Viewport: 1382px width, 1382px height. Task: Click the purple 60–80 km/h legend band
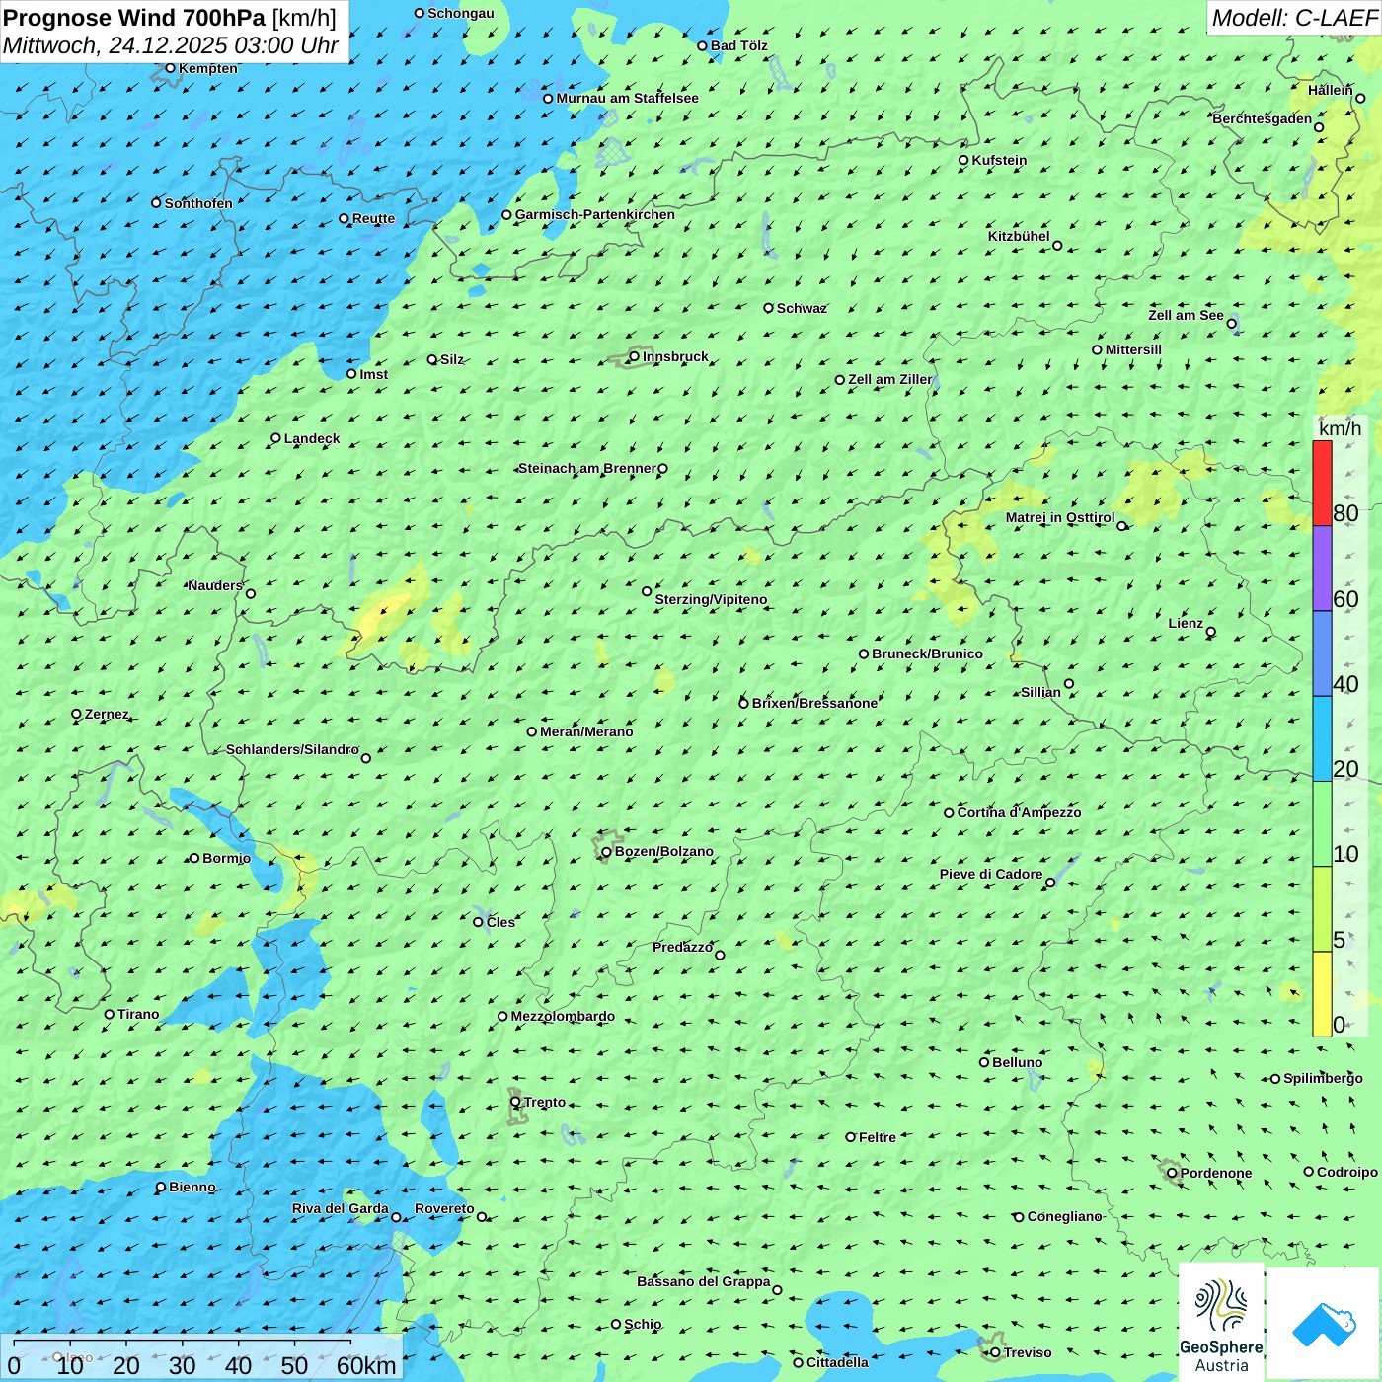[x=1322, y=569]
